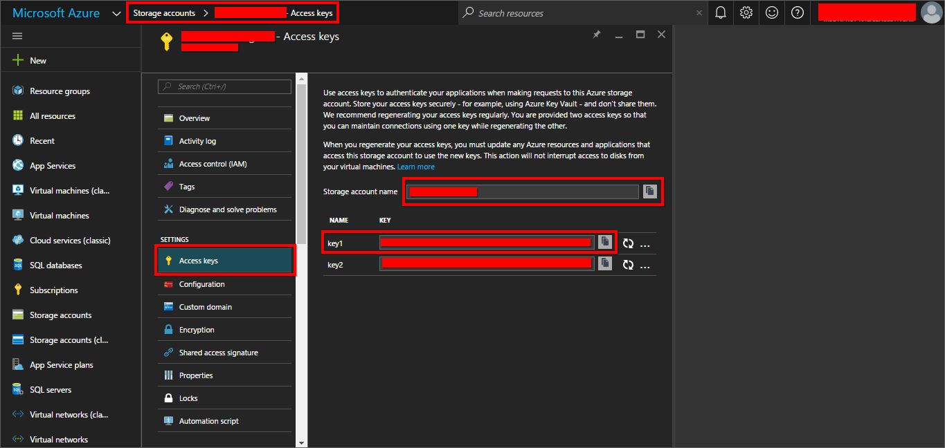Copy key1 to clipboard

point(605,242)
